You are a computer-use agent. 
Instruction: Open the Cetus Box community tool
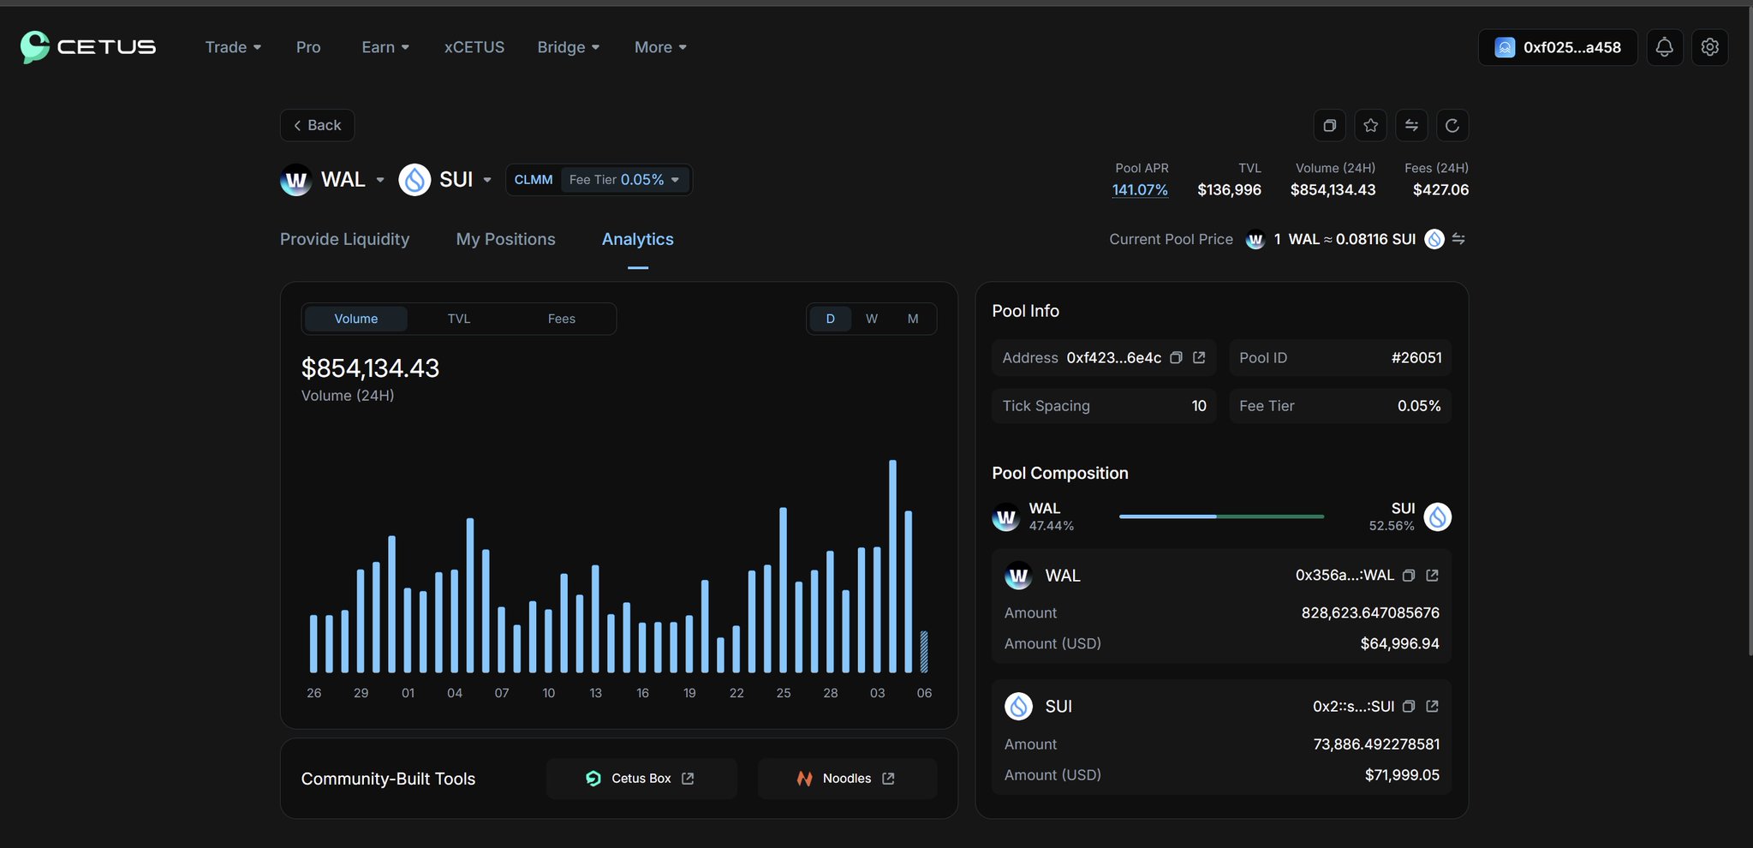pyautogui.click(x=641, y=779)
